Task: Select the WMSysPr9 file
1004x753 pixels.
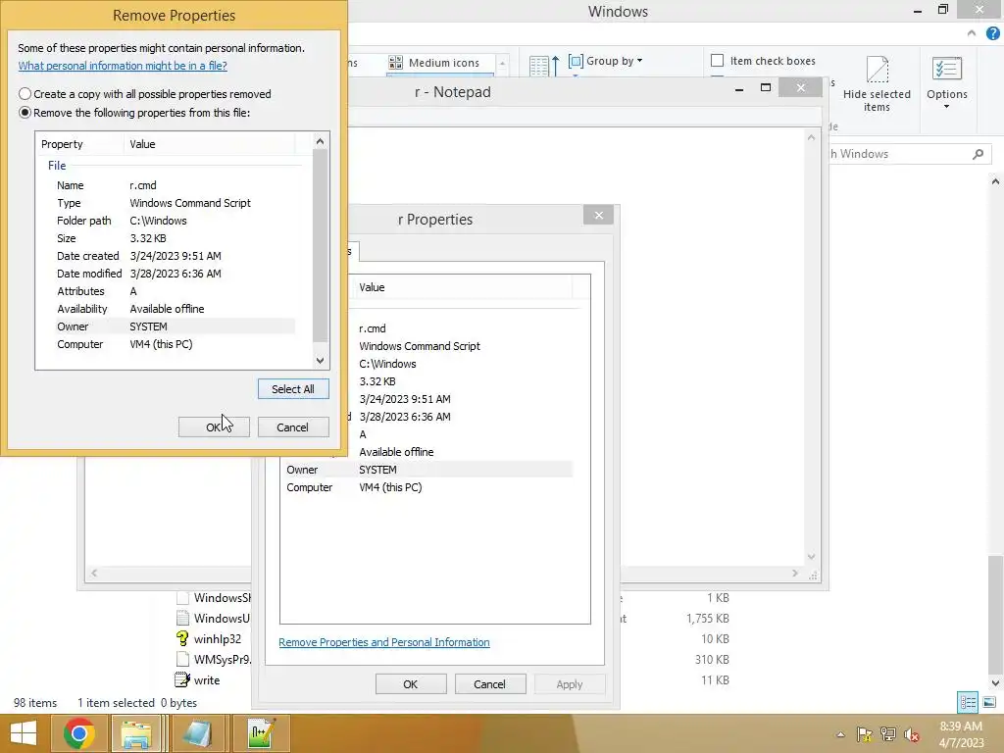Action: click(x=214, y=660)
